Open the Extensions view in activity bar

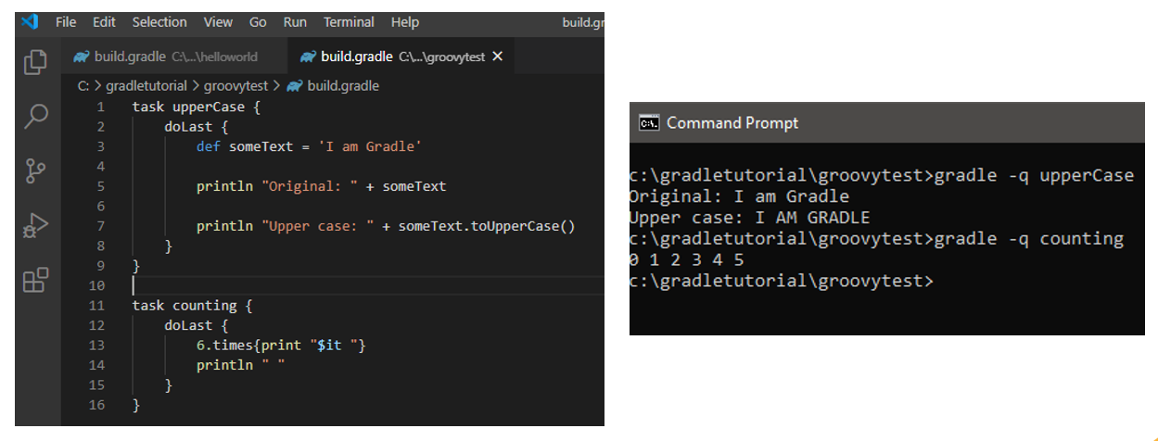[36, 280]
